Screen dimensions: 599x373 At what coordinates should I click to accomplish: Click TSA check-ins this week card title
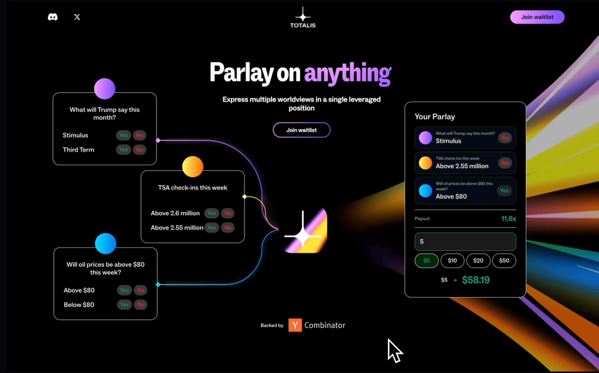pos(193,188)
